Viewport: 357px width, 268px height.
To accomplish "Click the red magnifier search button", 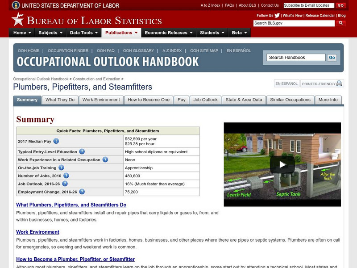I will click(340, 23).
